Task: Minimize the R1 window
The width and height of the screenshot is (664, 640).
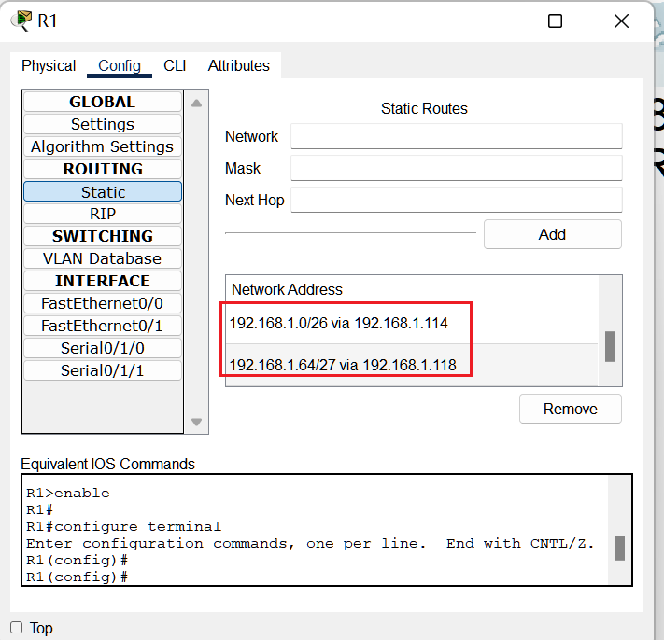Action: [x=490, y=21]
